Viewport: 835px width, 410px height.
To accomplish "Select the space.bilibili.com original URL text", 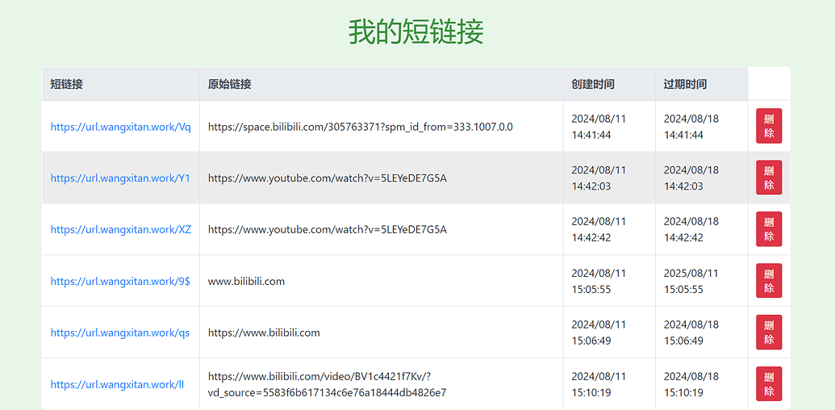I will [x=361, y=127].
